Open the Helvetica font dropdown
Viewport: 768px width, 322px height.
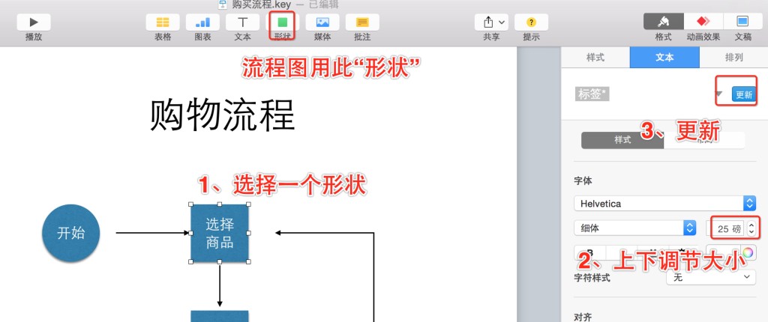(x=664, y=204)
